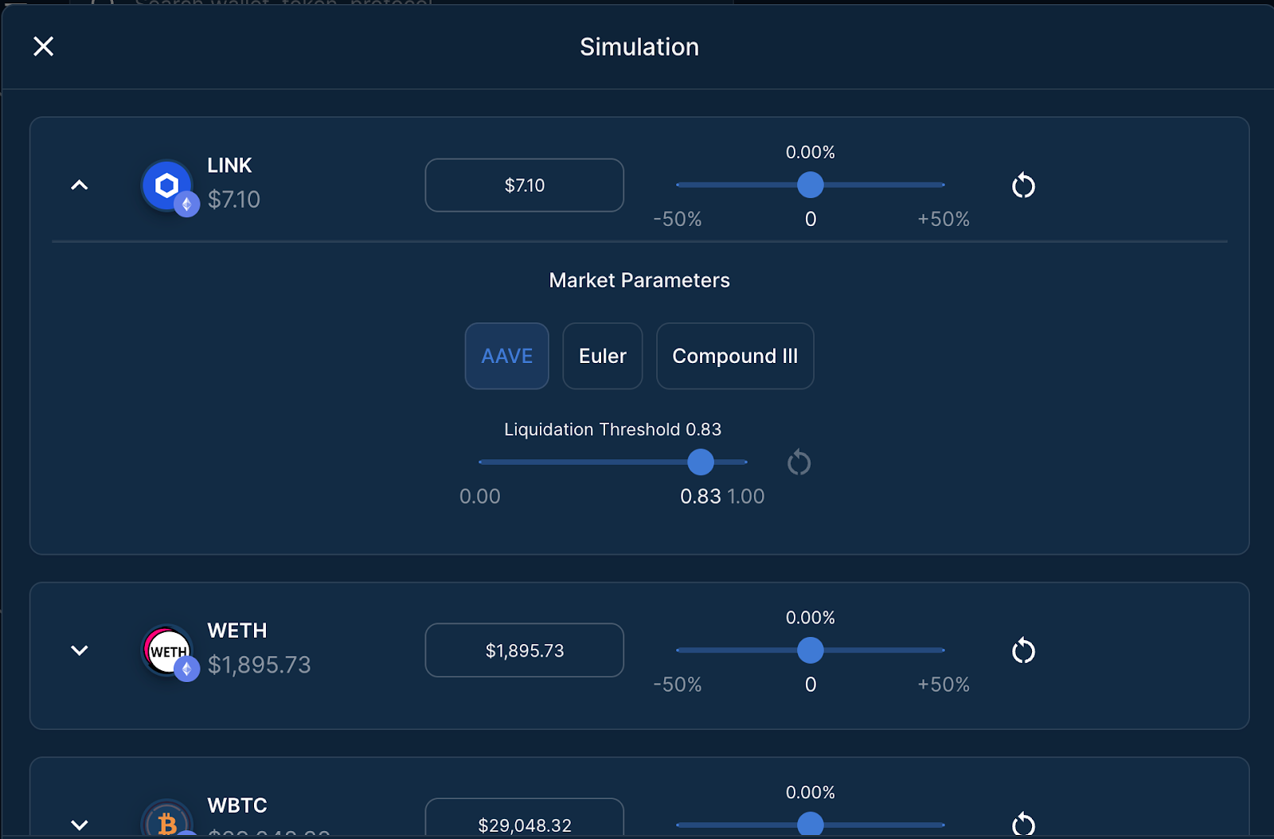Close the Simulation dialog
The height and width of the screenshot is (839, 1274).
(44, 46)
